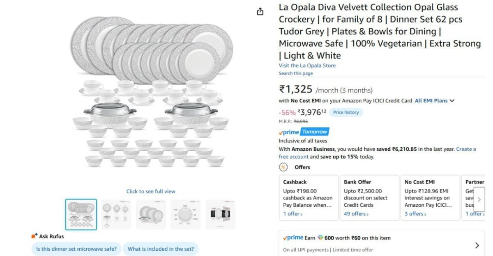Click the percent Offers badge icon
493x256 pixels.
click(283, 167)
